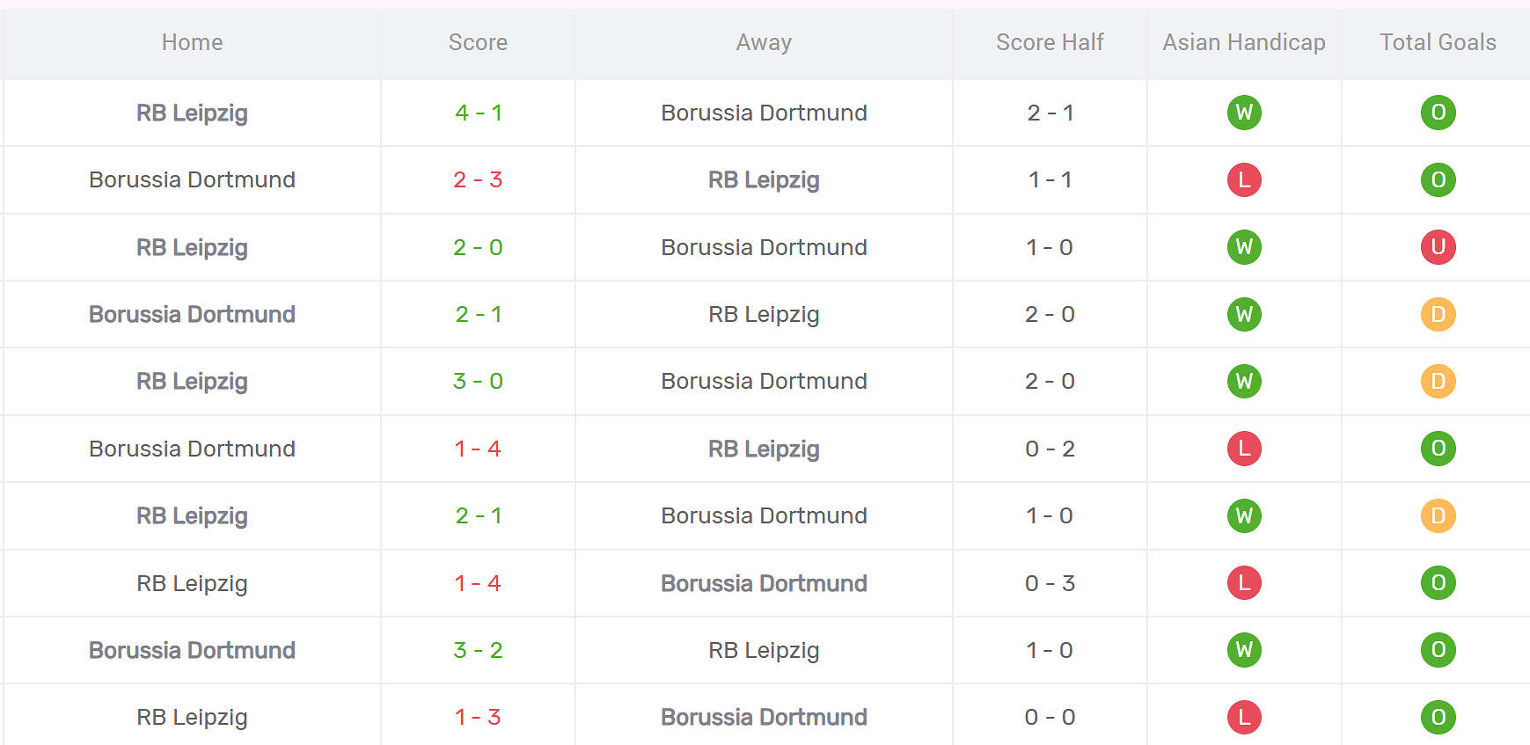Click the L badge in the 1 - 3 row
The width and height of the screenshot is (1530, 745).
1244,718
